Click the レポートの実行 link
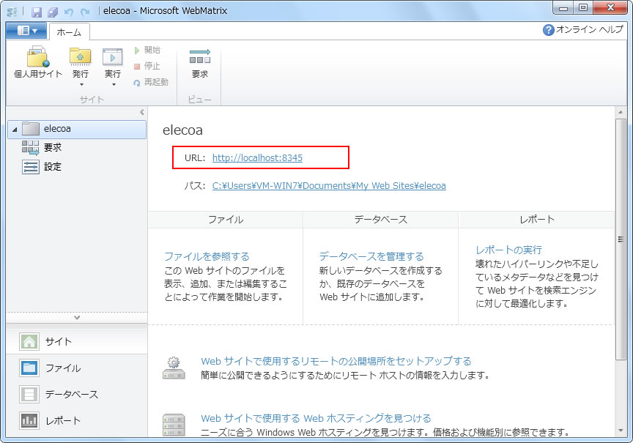The image size is (633, 443). tap(508, 250)
